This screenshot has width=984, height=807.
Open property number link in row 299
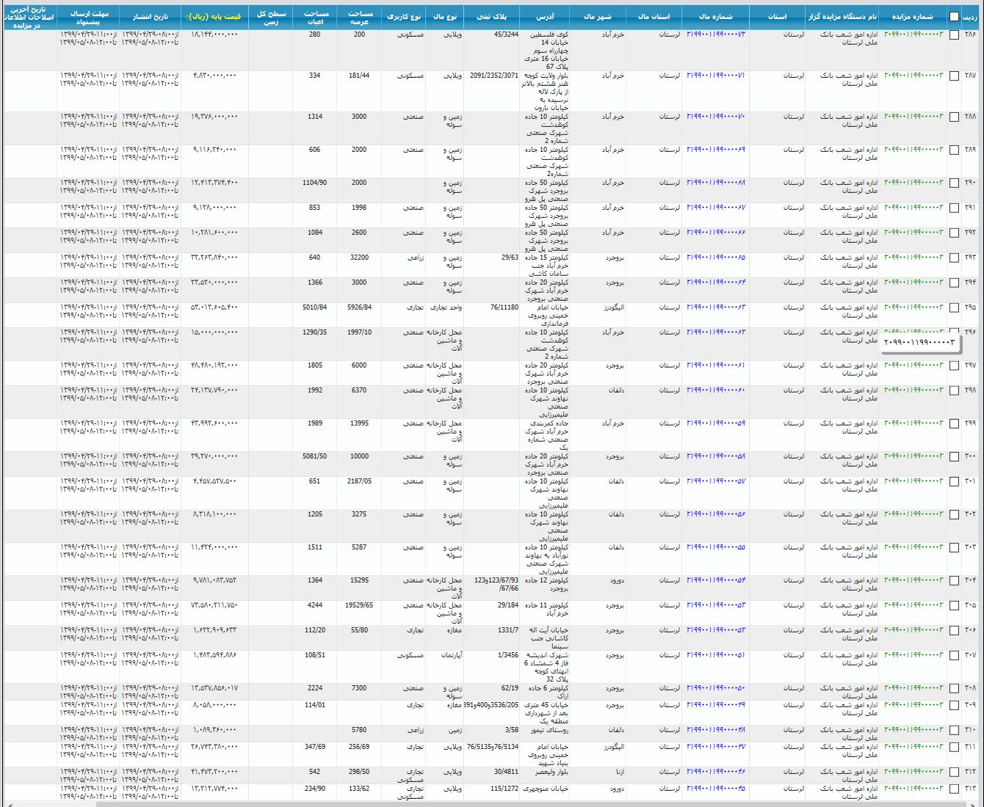pyautogui.click(x=715, y=423)
